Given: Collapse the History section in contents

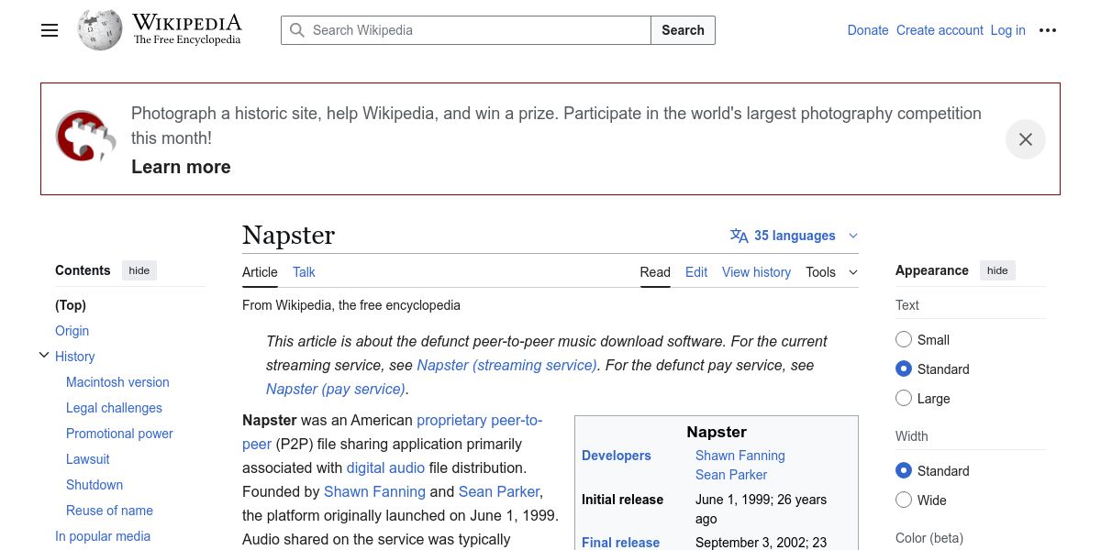Looking at the screenshot, I should (x=44, y=356).
